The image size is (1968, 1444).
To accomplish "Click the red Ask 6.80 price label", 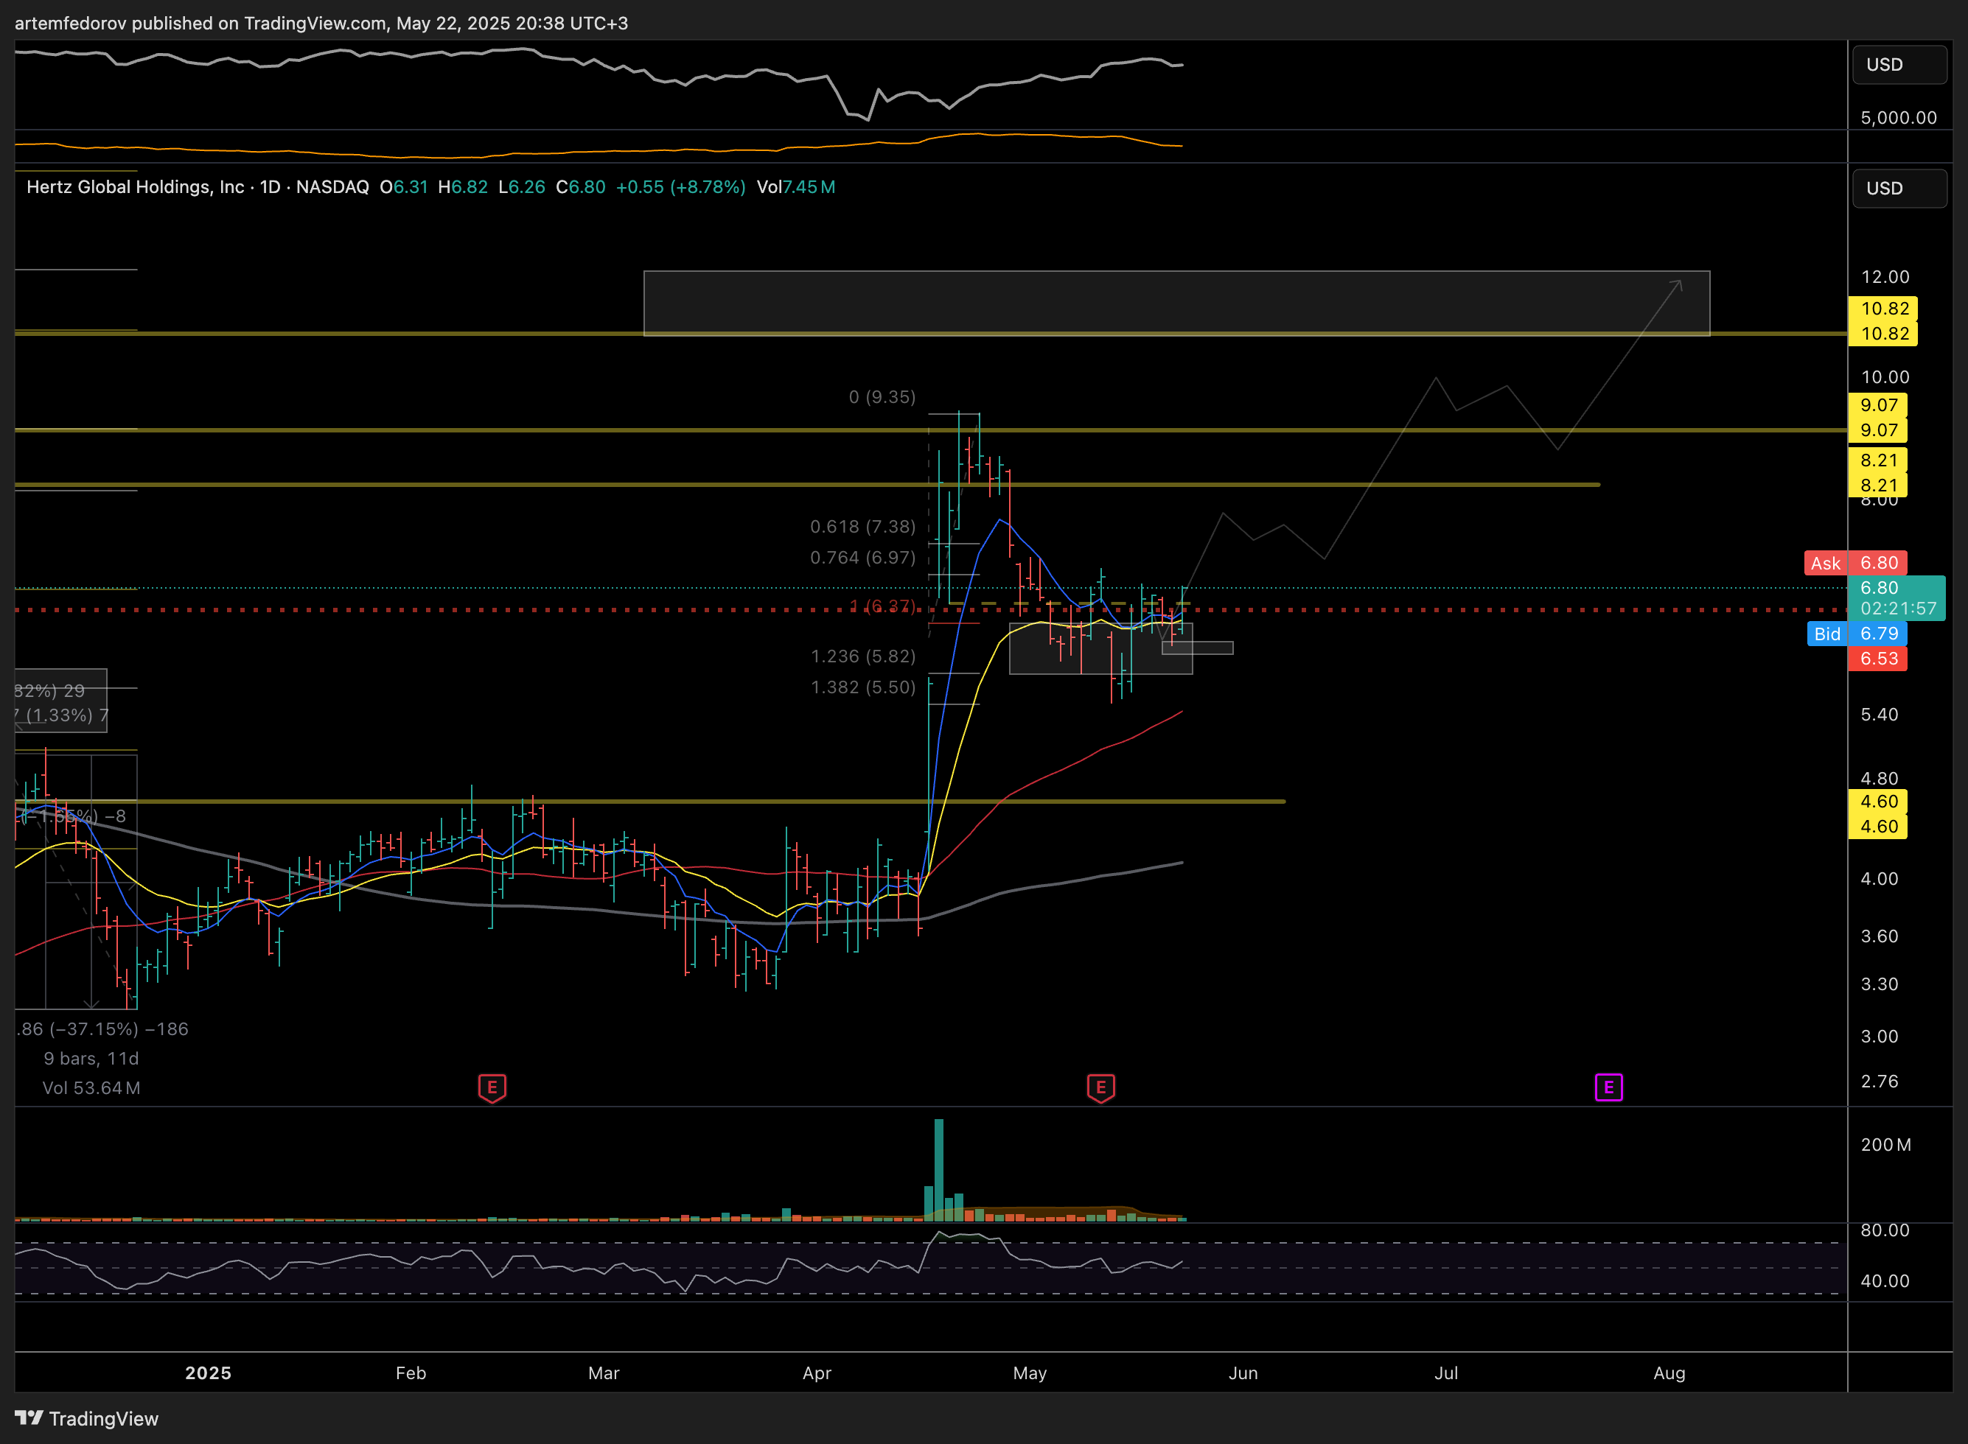I will click(1855, 563).
